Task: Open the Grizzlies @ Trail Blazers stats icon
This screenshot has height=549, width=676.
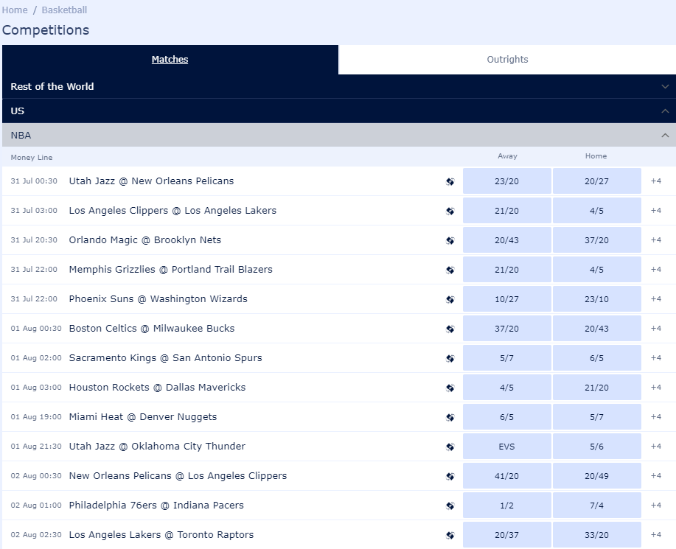Action: [450, 270]
